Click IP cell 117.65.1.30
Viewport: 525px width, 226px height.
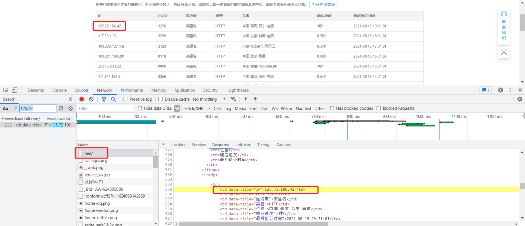[x=107, y=36]
